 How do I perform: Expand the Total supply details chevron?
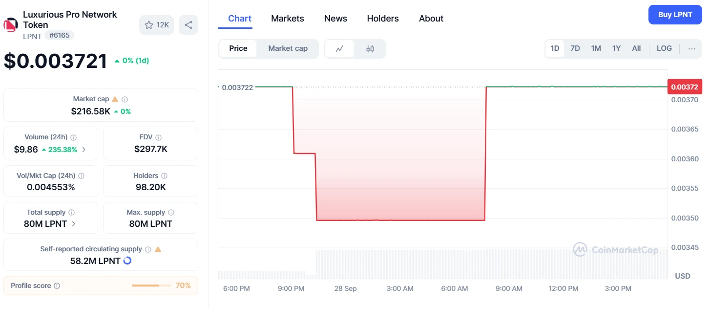(74, 224)
